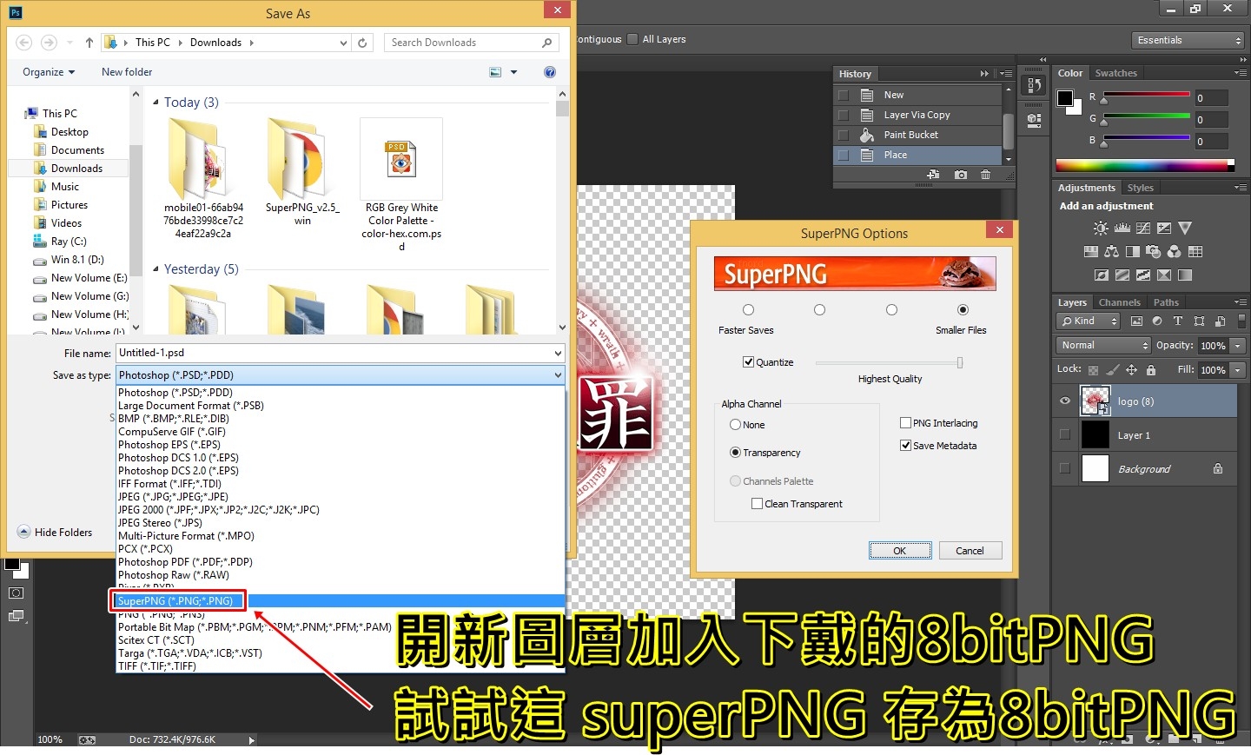
Task: Filter layers by pixel layers icon
Action: coord(1136,321)
